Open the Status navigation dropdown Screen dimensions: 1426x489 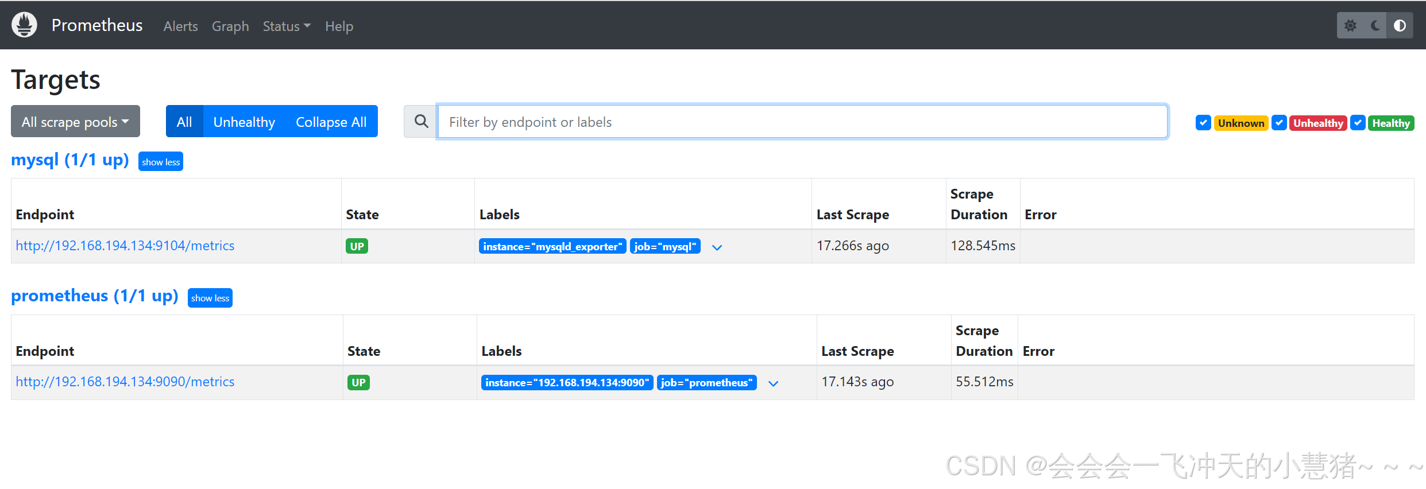[x=287, y=26]
